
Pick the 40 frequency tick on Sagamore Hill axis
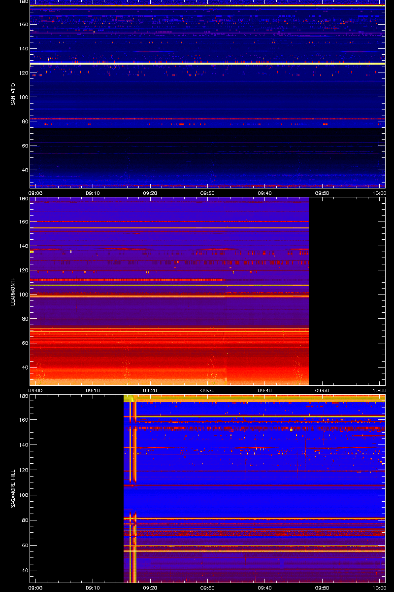24,570
